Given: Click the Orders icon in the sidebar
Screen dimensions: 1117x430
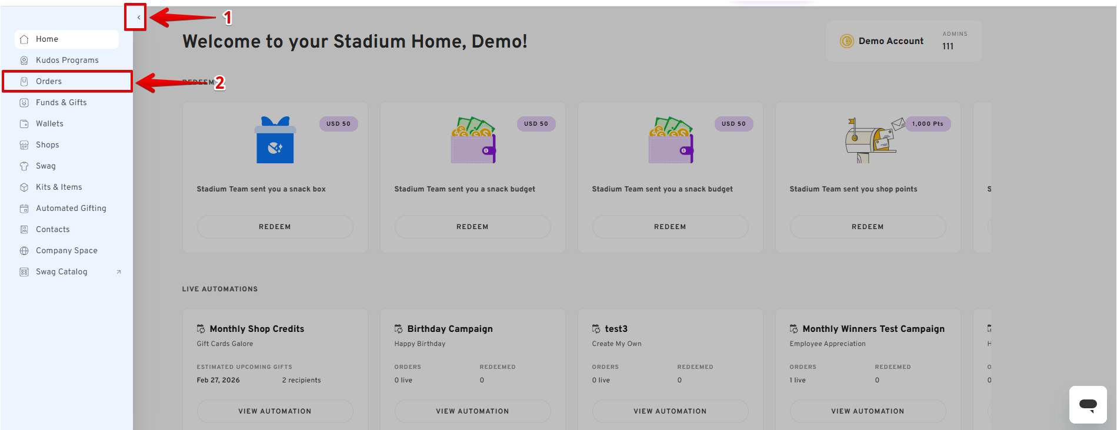Looking at the screenshot, I should [24, 82].
